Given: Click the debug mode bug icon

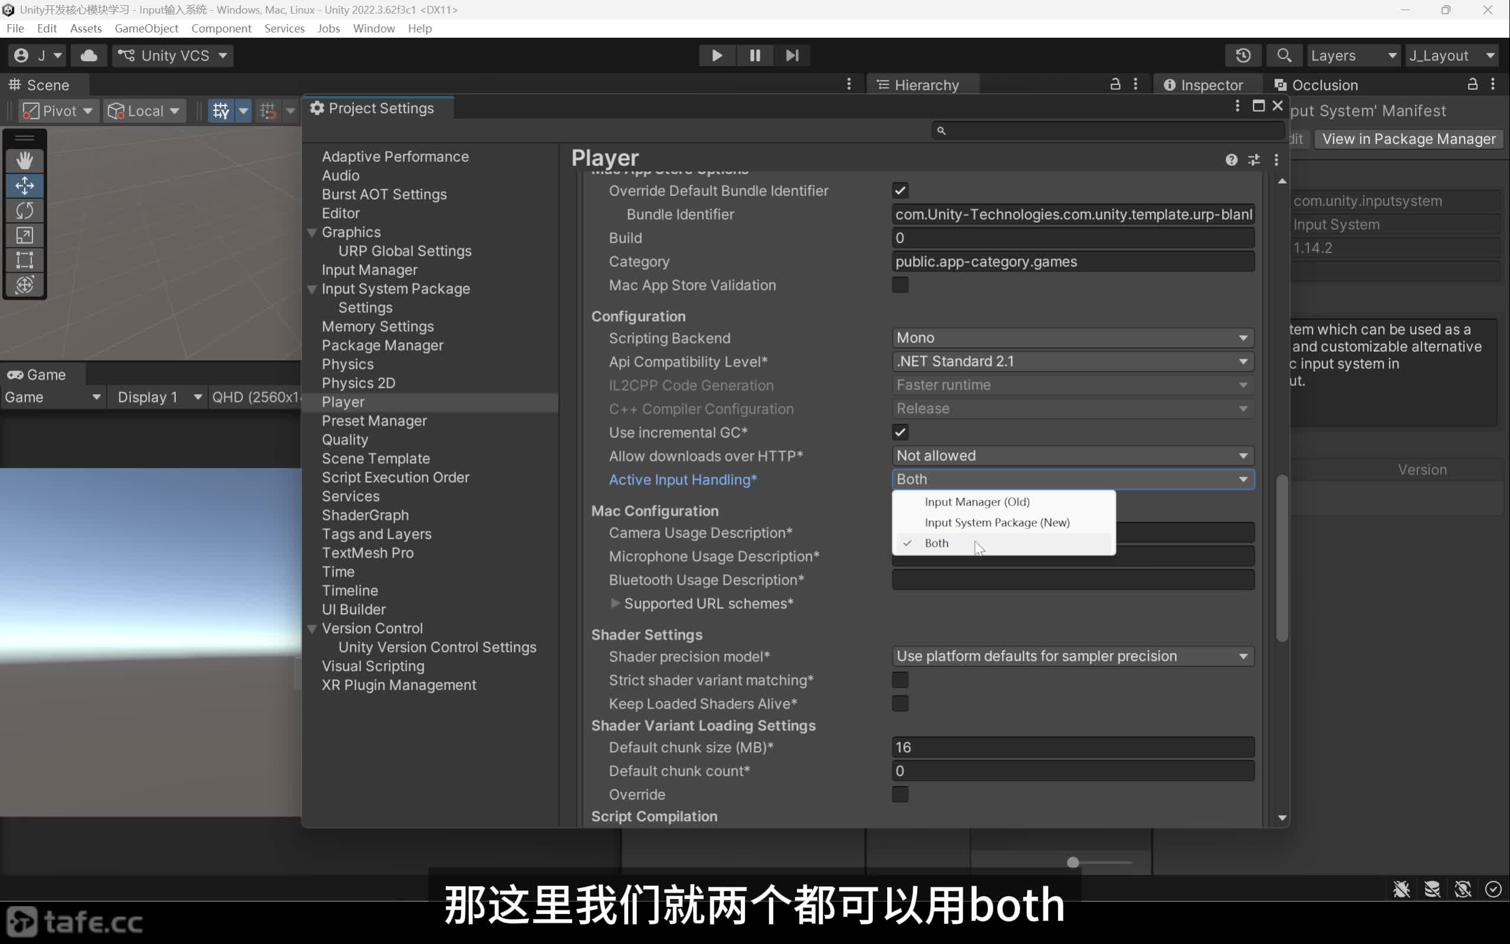Looking at the screenshot, I should coord(1401,889).
